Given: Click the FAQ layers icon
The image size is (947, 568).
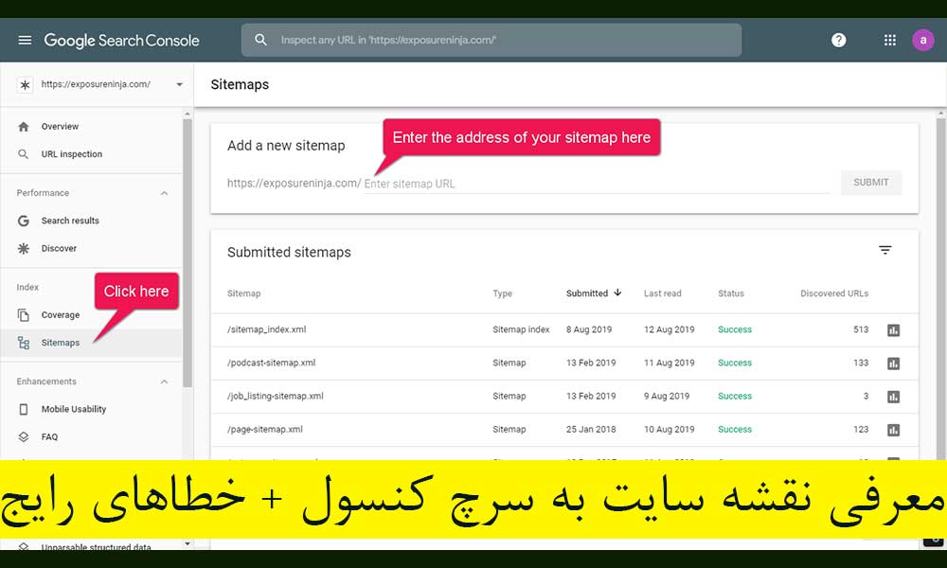Looking at the screenshot, I should 24,436.
